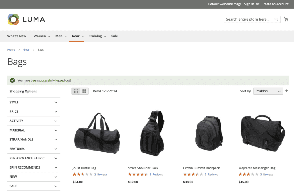Open the Sort By Position dropdown
This screenshot has width=294, height=191.
[x=268, y=91]
